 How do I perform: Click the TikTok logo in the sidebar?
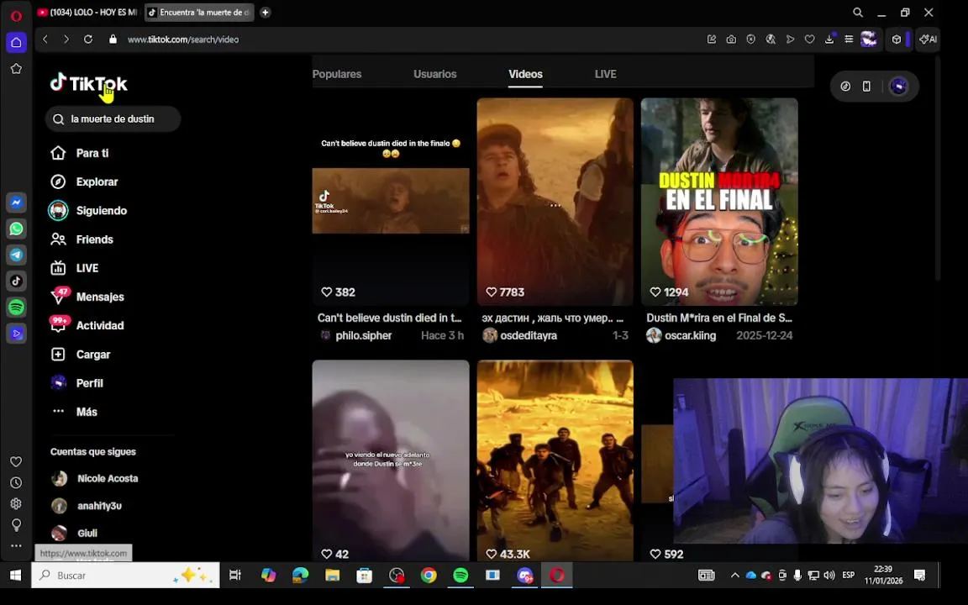[89, 82]
